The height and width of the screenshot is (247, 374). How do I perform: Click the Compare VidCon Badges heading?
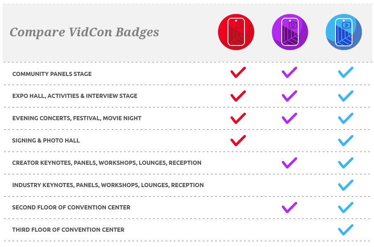pos(84,32)
